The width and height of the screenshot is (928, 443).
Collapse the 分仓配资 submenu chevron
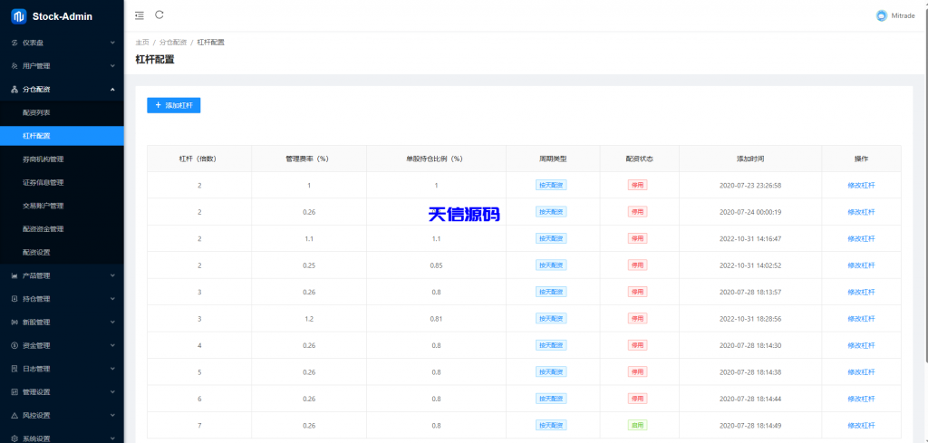pos(112,90)
